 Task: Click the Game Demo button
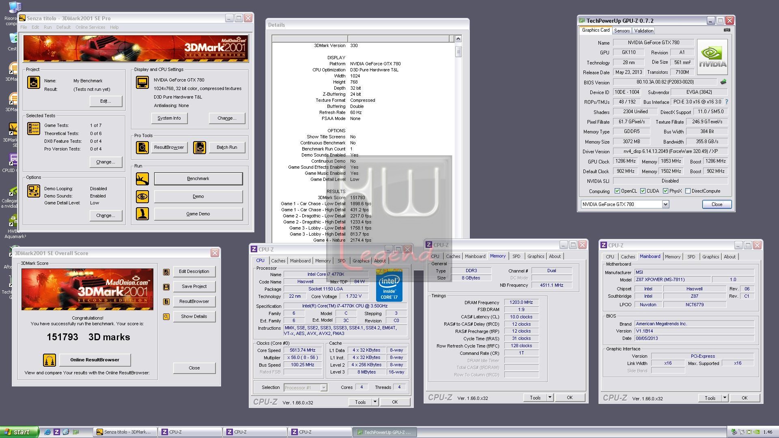point(198,214)
